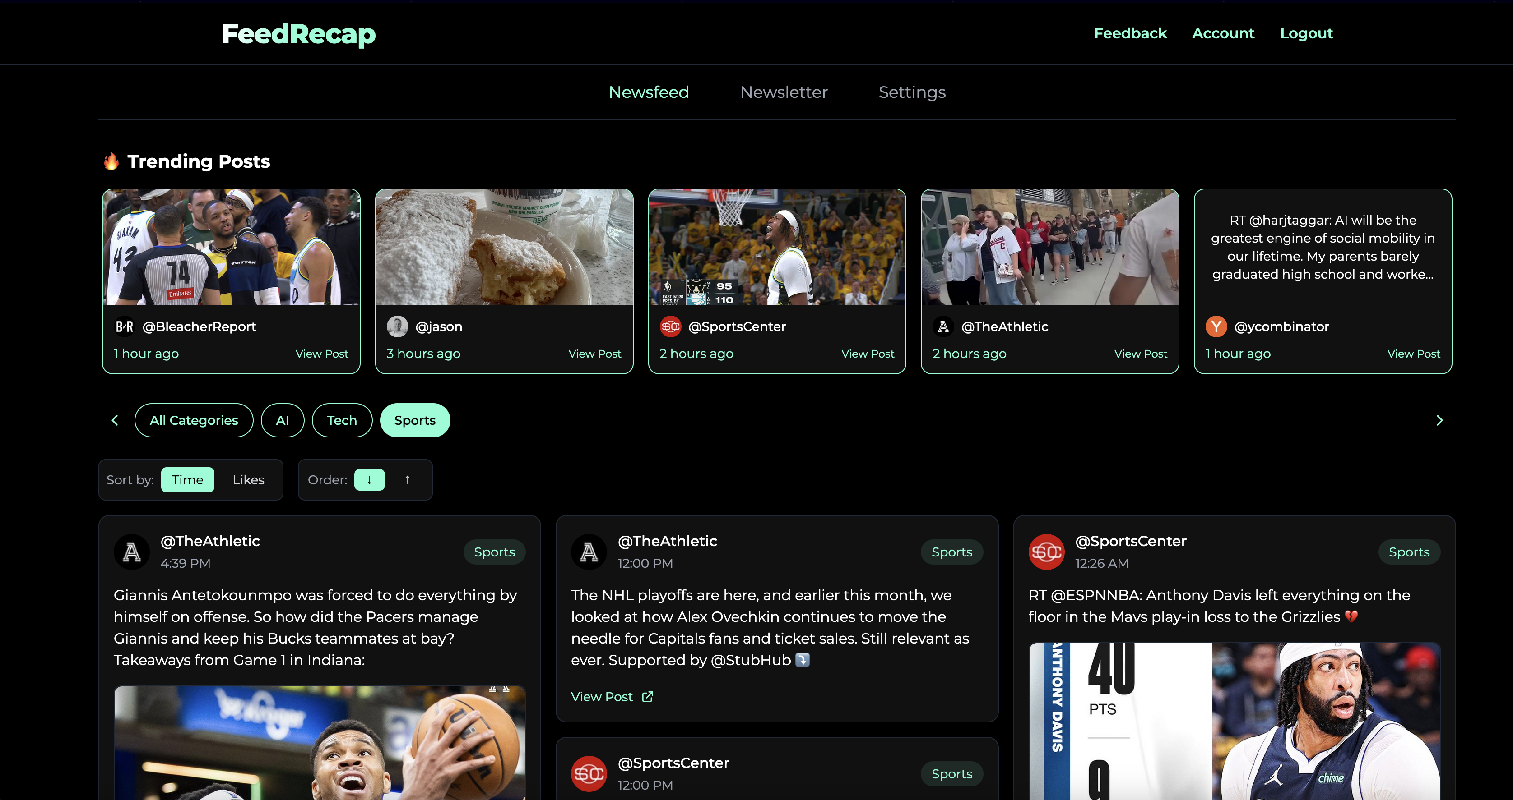Click Sports tag on SportsCenter 12:00 PM post

tap(951, 774)
